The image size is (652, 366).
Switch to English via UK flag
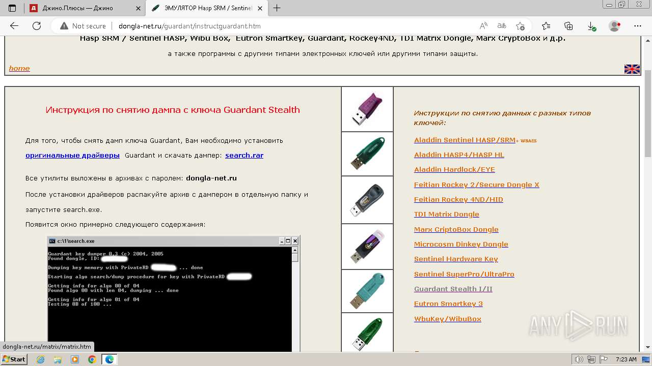point(632,69)
